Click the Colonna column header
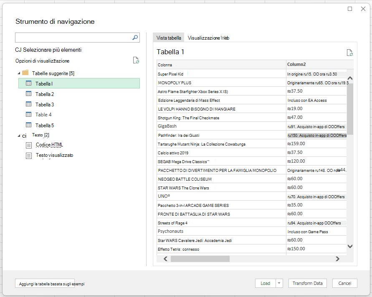 [x=221, y=65]
